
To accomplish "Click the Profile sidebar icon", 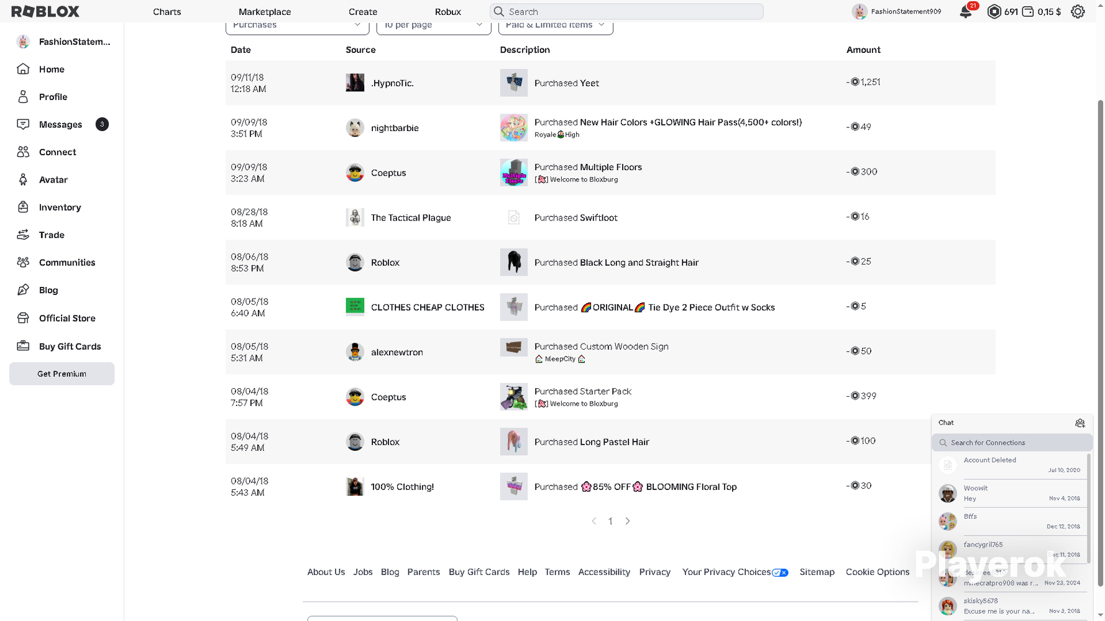I will pos(23,97).
